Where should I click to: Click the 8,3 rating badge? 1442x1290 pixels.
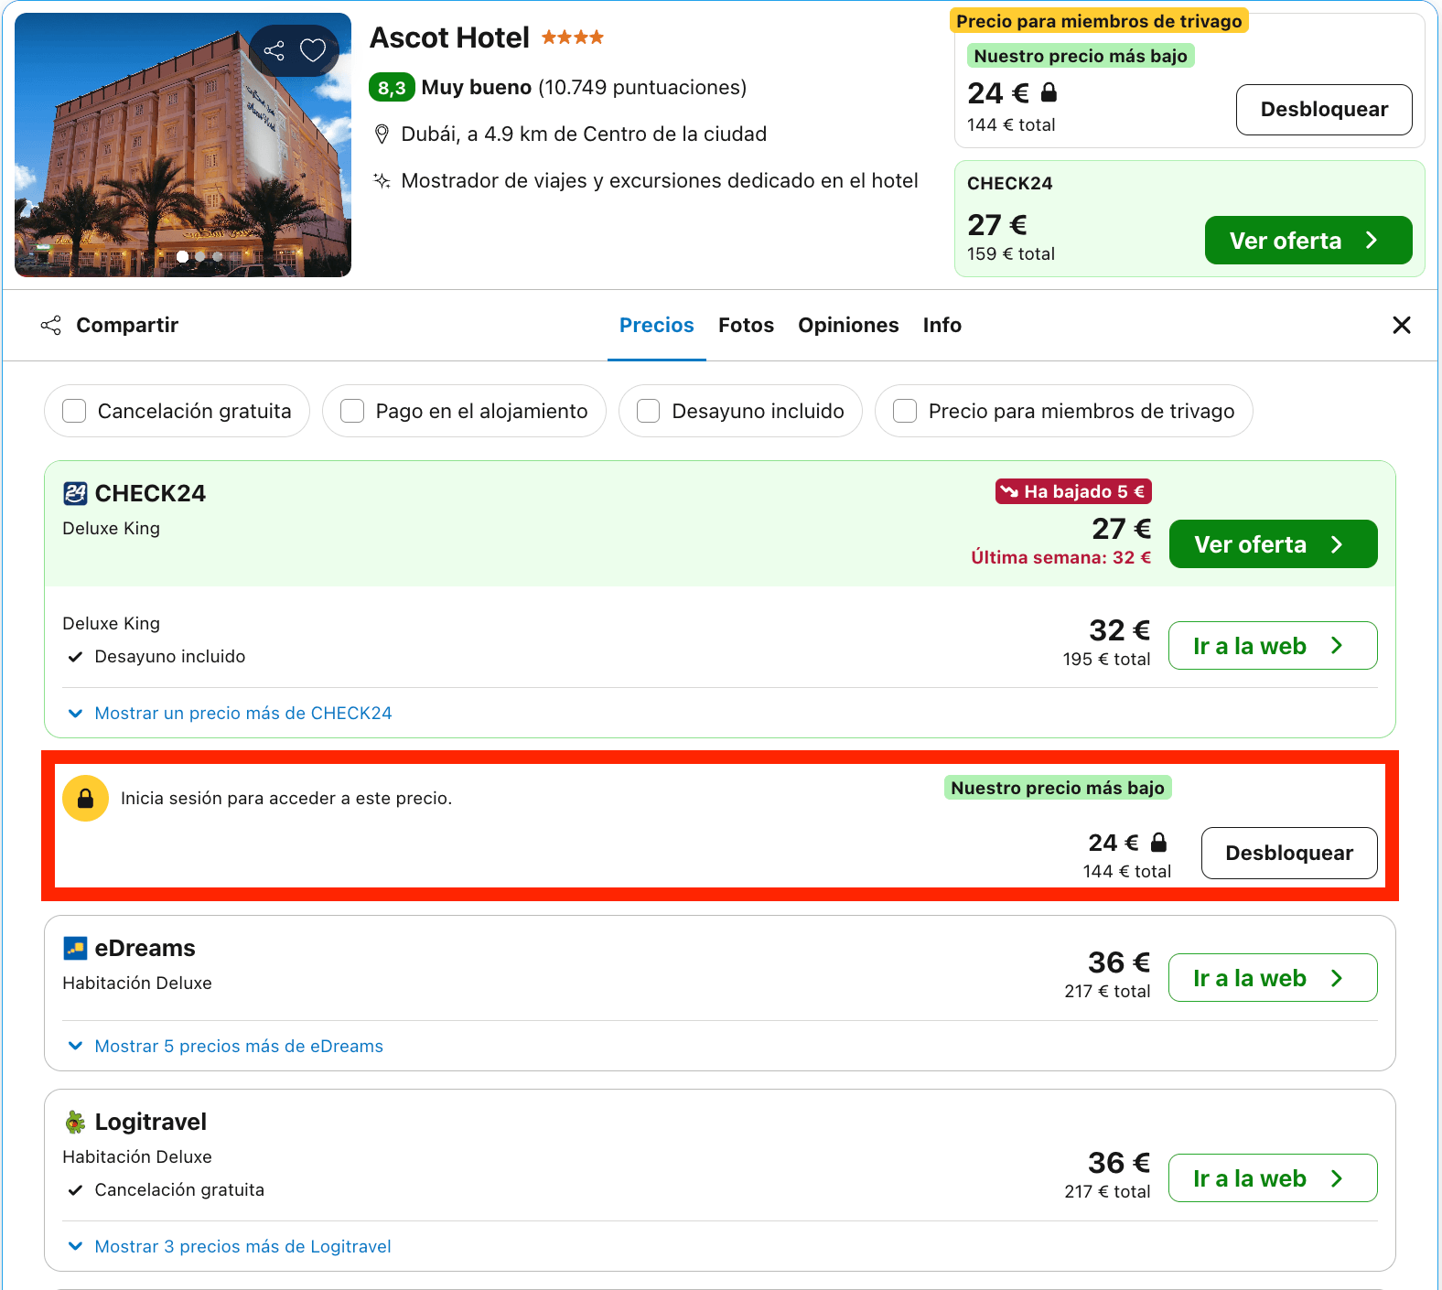point(392,88)
